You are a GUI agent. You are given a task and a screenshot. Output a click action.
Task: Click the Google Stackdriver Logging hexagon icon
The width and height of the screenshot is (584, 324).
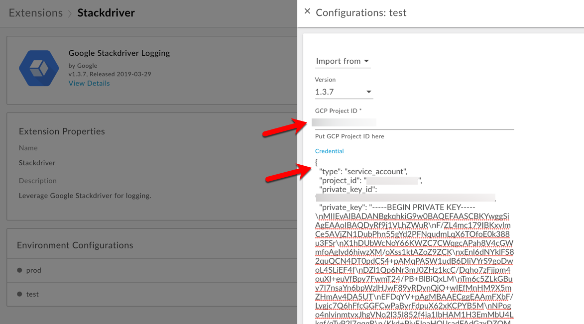(x=39, y=68)
